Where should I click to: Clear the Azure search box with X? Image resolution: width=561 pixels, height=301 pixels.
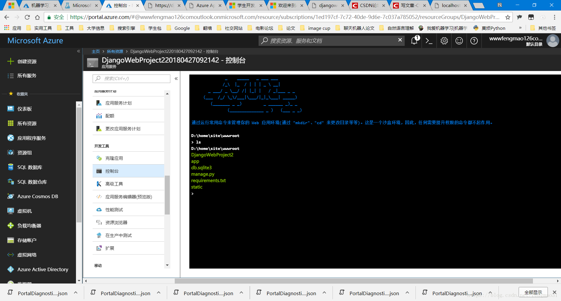[x=400, y=40]
